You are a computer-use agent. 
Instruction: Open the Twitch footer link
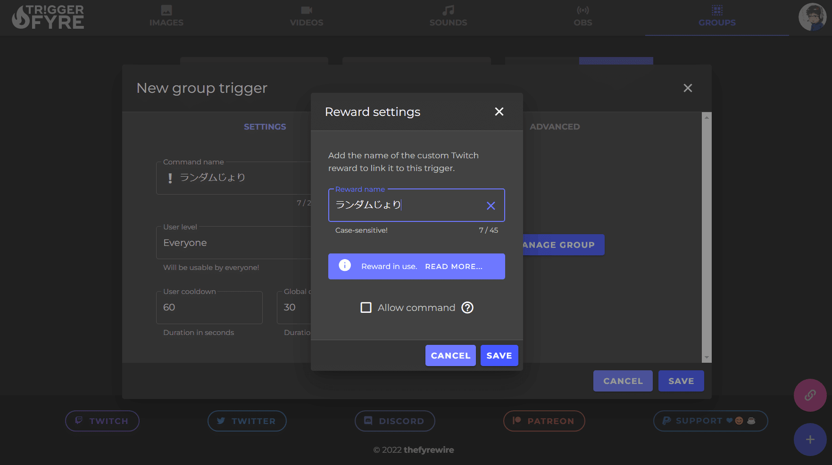(x=102, y=421)
